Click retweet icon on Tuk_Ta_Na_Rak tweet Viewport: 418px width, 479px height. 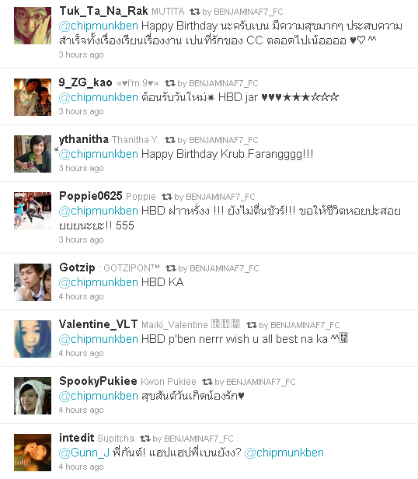click(x=194, y=12)
